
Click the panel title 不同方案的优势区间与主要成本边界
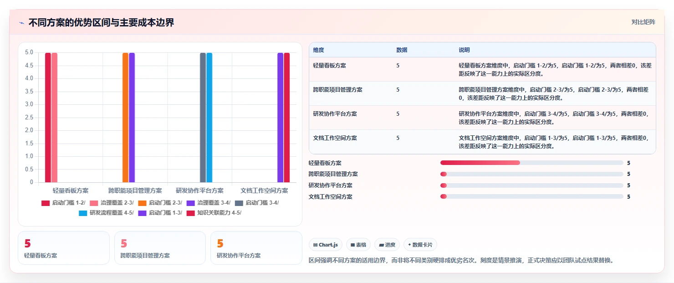coord(101,23)
